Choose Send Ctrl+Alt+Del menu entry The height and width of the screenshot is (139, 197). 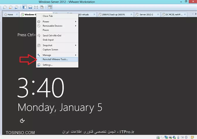pos(57,36)
